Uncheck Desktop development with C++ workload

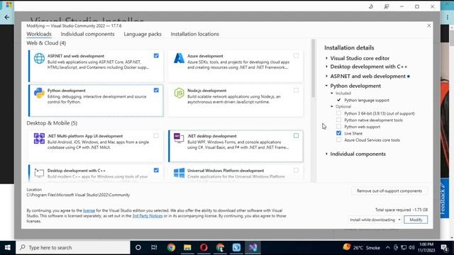(156, 170)
